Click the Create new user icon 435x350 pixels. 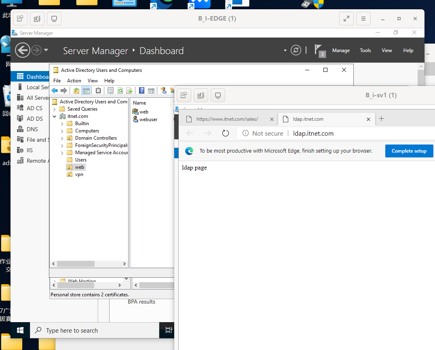(163, 90)
